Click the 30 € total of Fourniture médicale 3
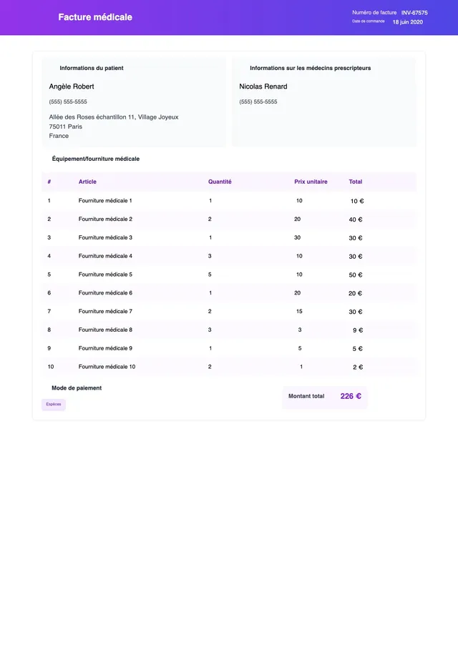The width and height of the screenshot is (458, 647). (356, 238)
